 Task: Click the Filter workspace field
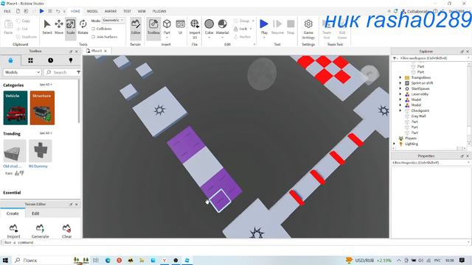pos(431,58)
